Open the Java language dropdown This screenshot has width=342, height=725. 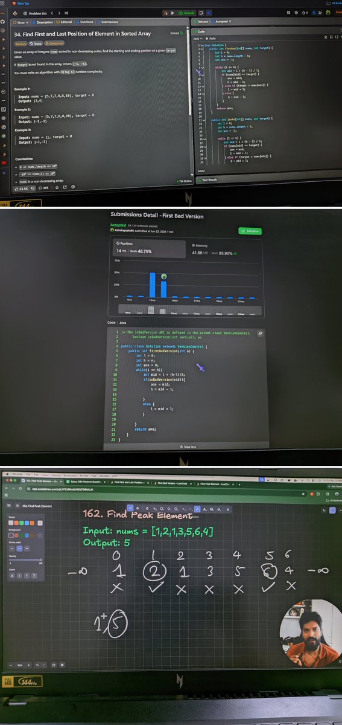(x=198, y=37)
